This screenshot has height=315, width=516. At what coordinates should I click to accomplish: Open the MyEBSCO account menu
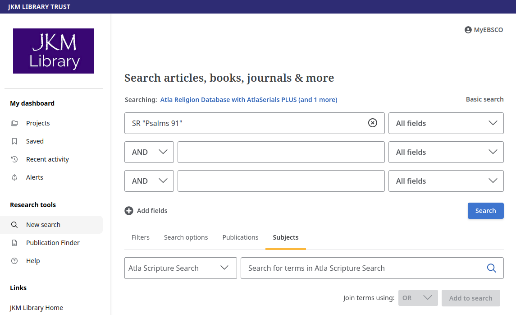[x=484, y=30]
